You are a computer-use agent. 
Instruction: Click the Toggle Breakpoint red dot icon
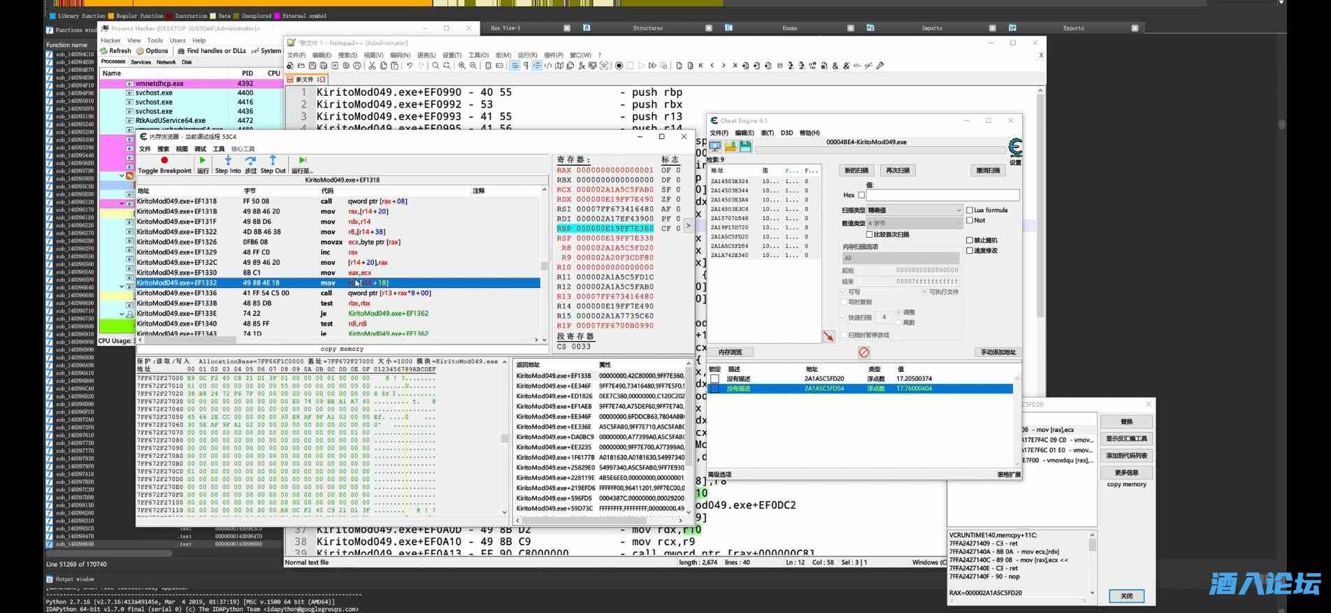tap(164, 161)
